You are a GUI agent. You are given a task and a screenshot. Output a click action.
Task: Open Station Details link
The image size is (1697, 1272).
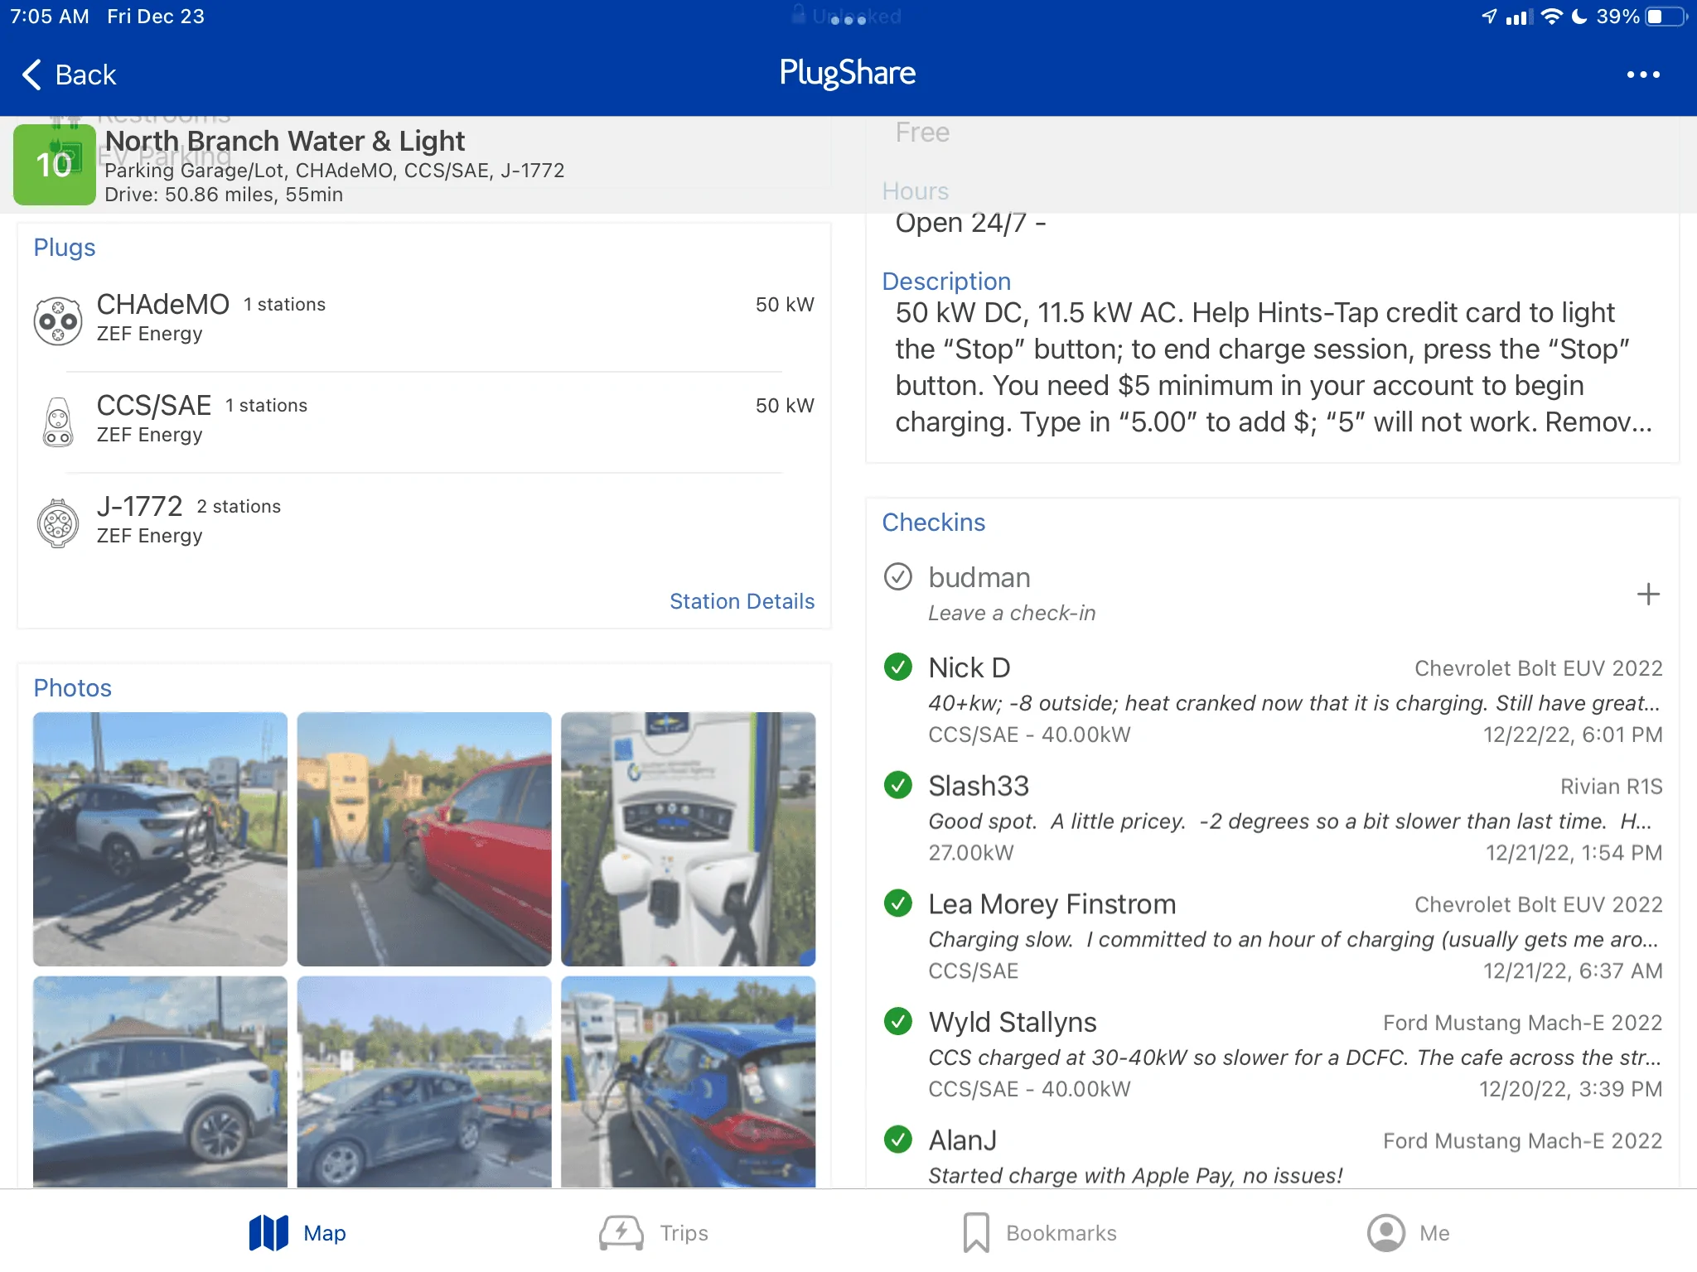click(742, 601)
